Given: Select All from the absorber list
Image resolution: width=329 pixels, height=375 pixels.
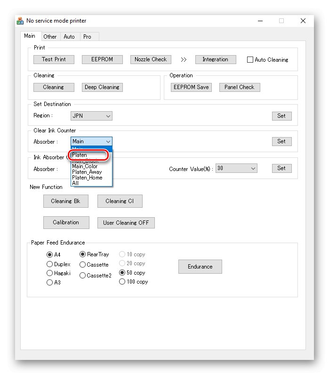Looking at the screenshot, I should coord(91,183).
